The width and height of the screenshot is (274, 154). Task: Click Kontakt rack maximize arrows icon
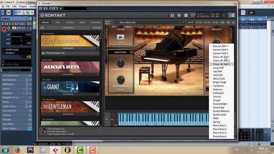(233, 23)
